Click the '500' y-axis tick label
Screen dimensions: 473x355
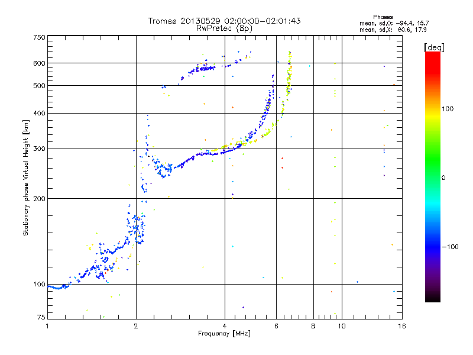pos(39,86)
